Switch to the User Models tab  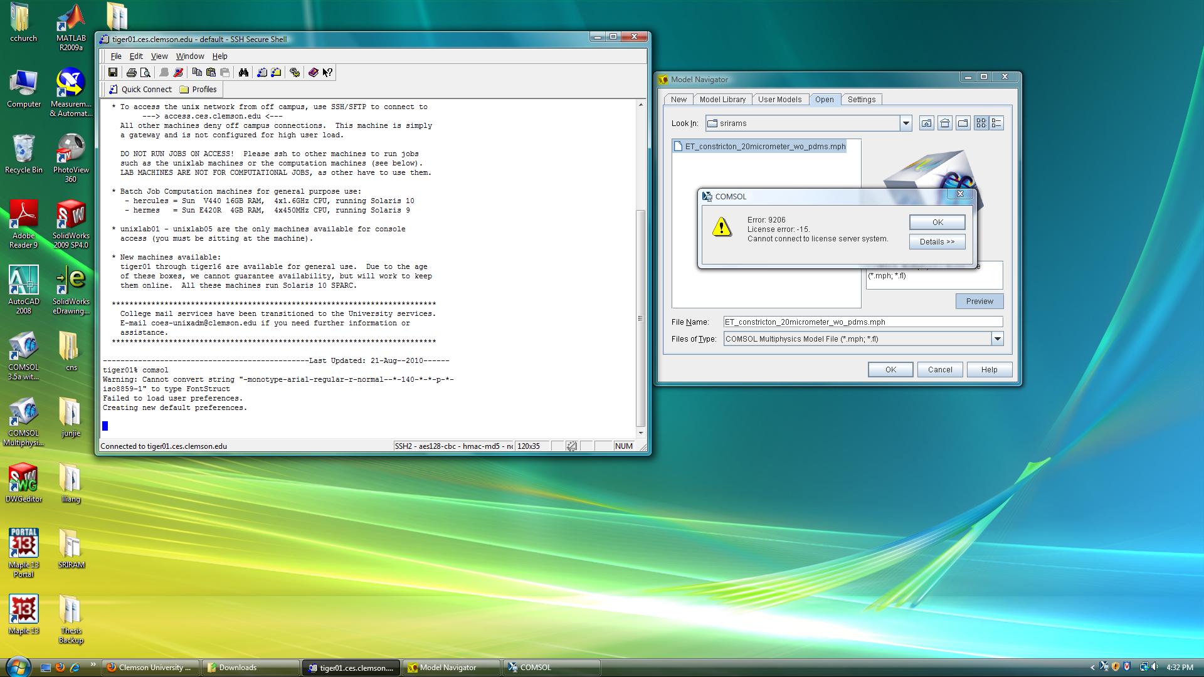779,100
